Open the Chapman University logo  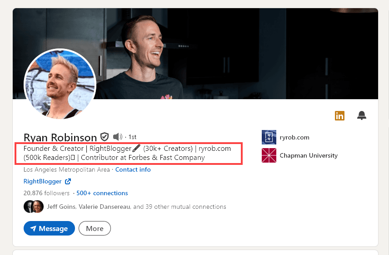(x=269, y=155)
